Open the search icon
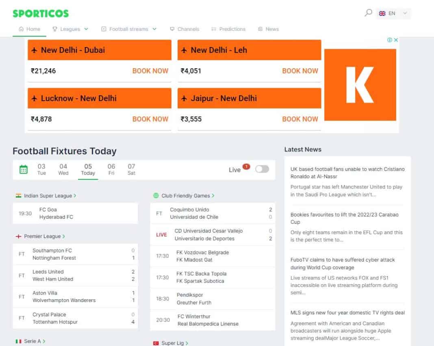Screen dimensions: 434x346 point(368,13)
